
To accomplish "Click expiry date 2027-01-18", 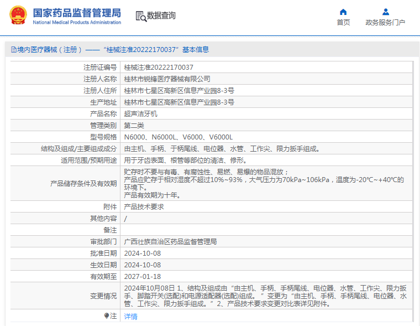I will (143, 277).
